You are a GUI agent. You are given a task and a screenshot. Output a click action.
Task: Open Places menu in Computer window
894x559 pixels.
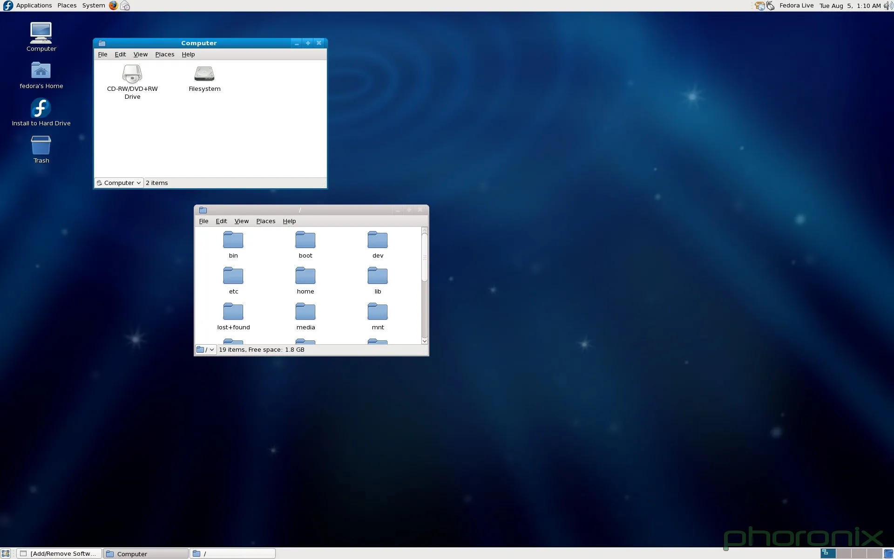(x=164, y=55)
